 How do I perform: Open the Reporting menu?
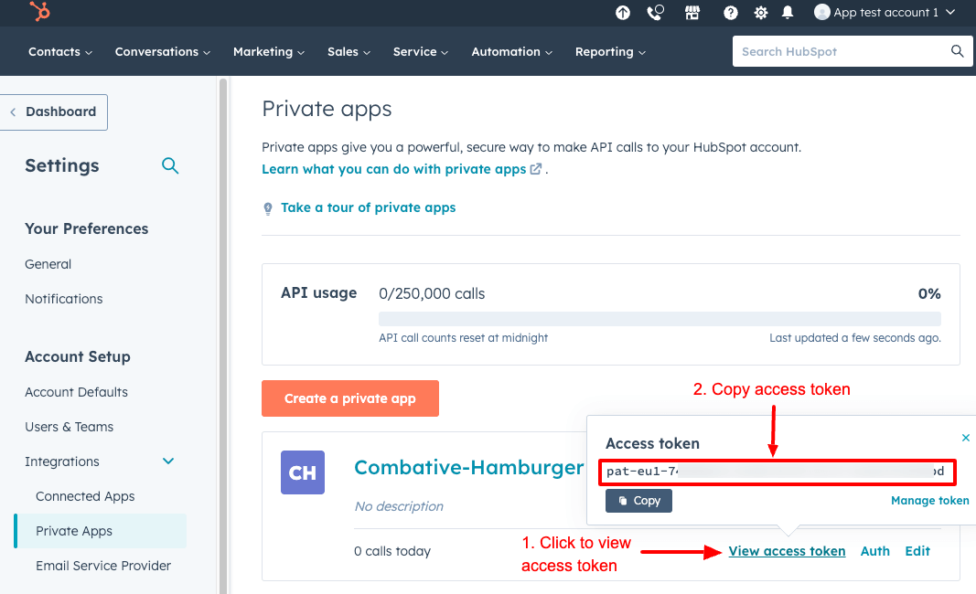coord(610,51)
